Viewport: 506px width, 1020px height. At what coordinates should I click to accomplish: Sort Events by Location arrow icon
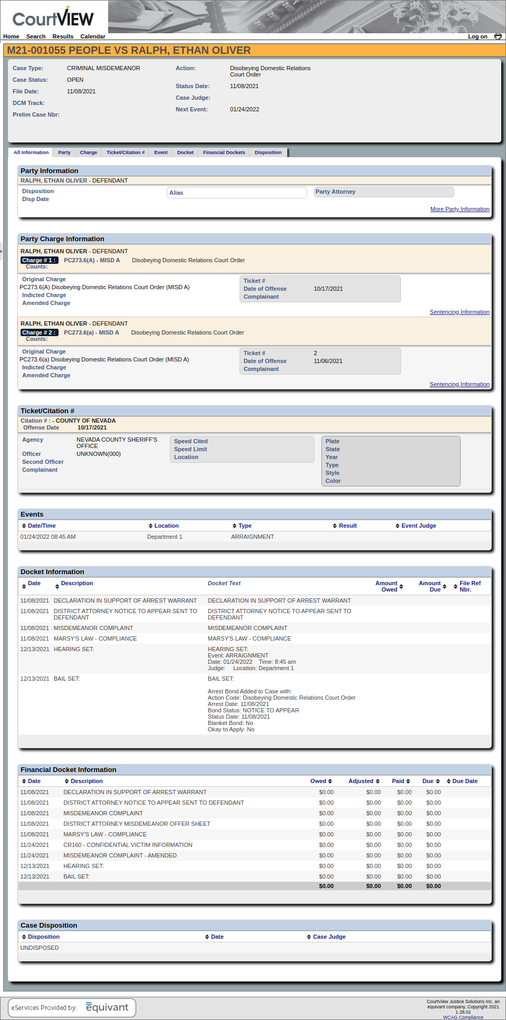tap(150, 526)
